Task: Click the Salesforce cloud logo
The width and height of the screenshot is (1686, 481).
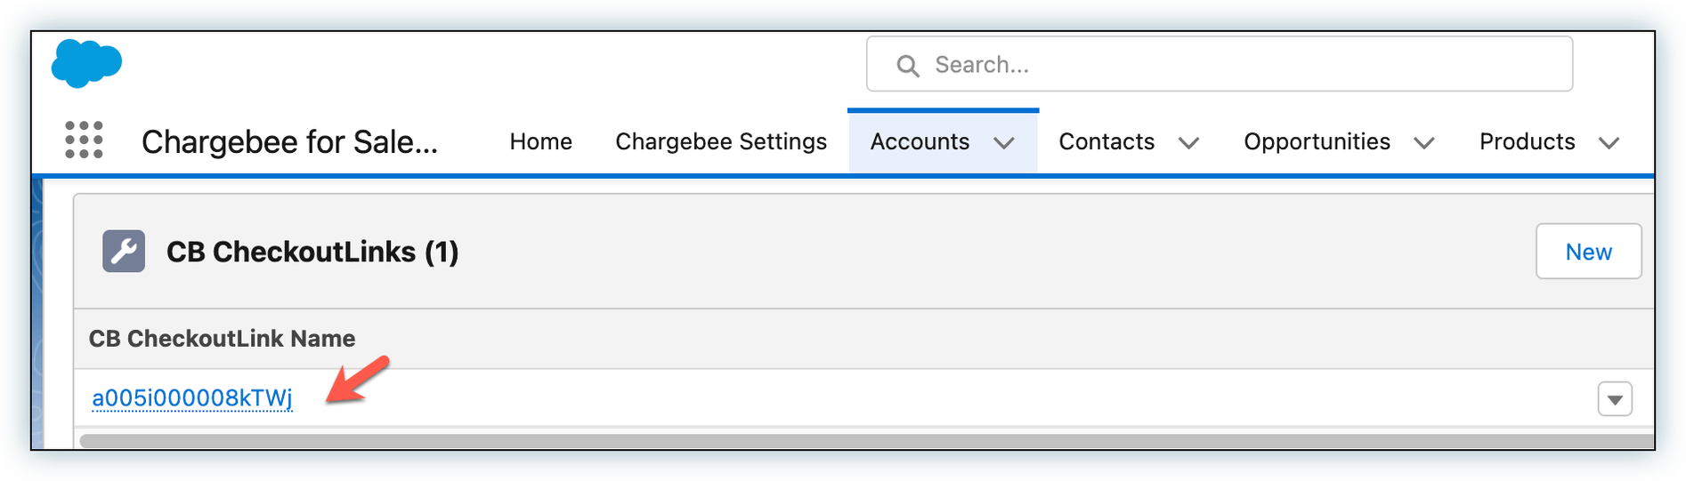Action: [86, 63]
